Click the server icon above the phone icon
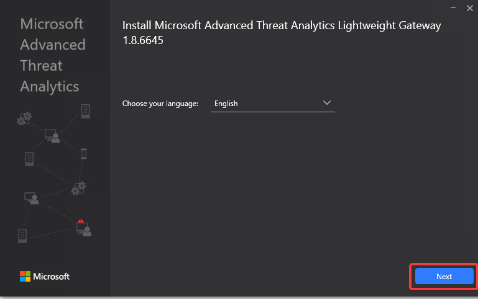 pos(86,112)
